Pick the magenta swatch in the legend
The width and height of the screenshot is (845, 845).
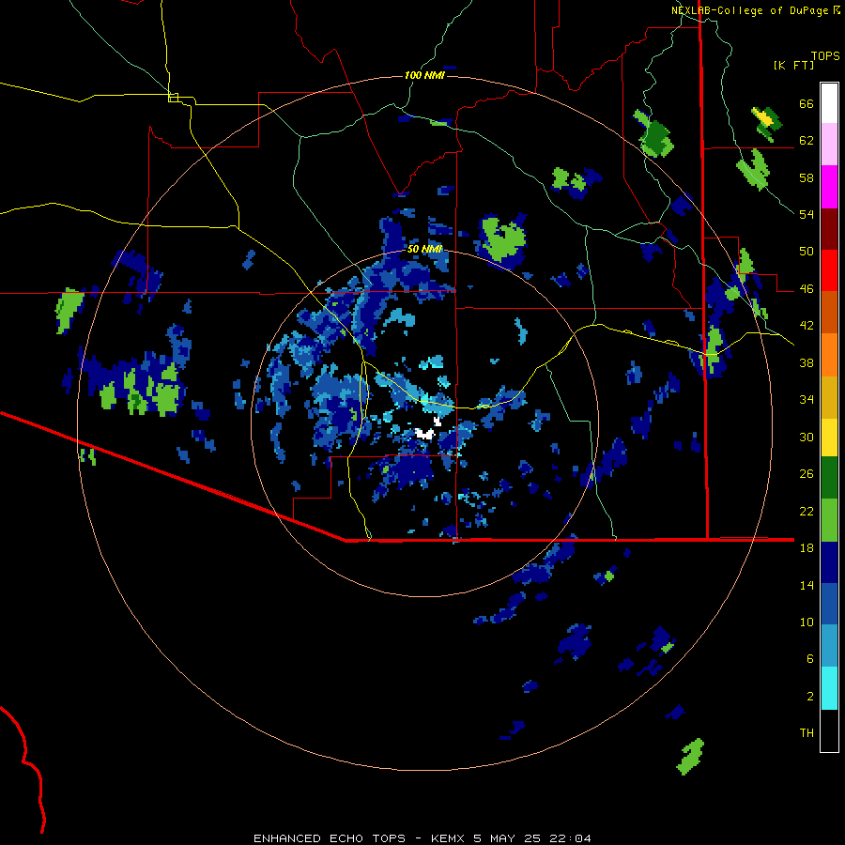tap(829, 187)
